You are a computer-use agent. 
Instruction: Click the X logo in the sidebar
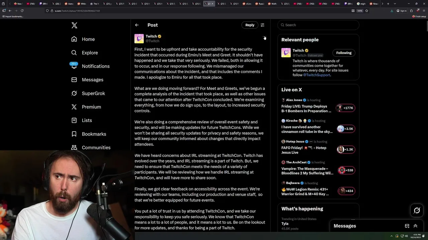[74, 25]
